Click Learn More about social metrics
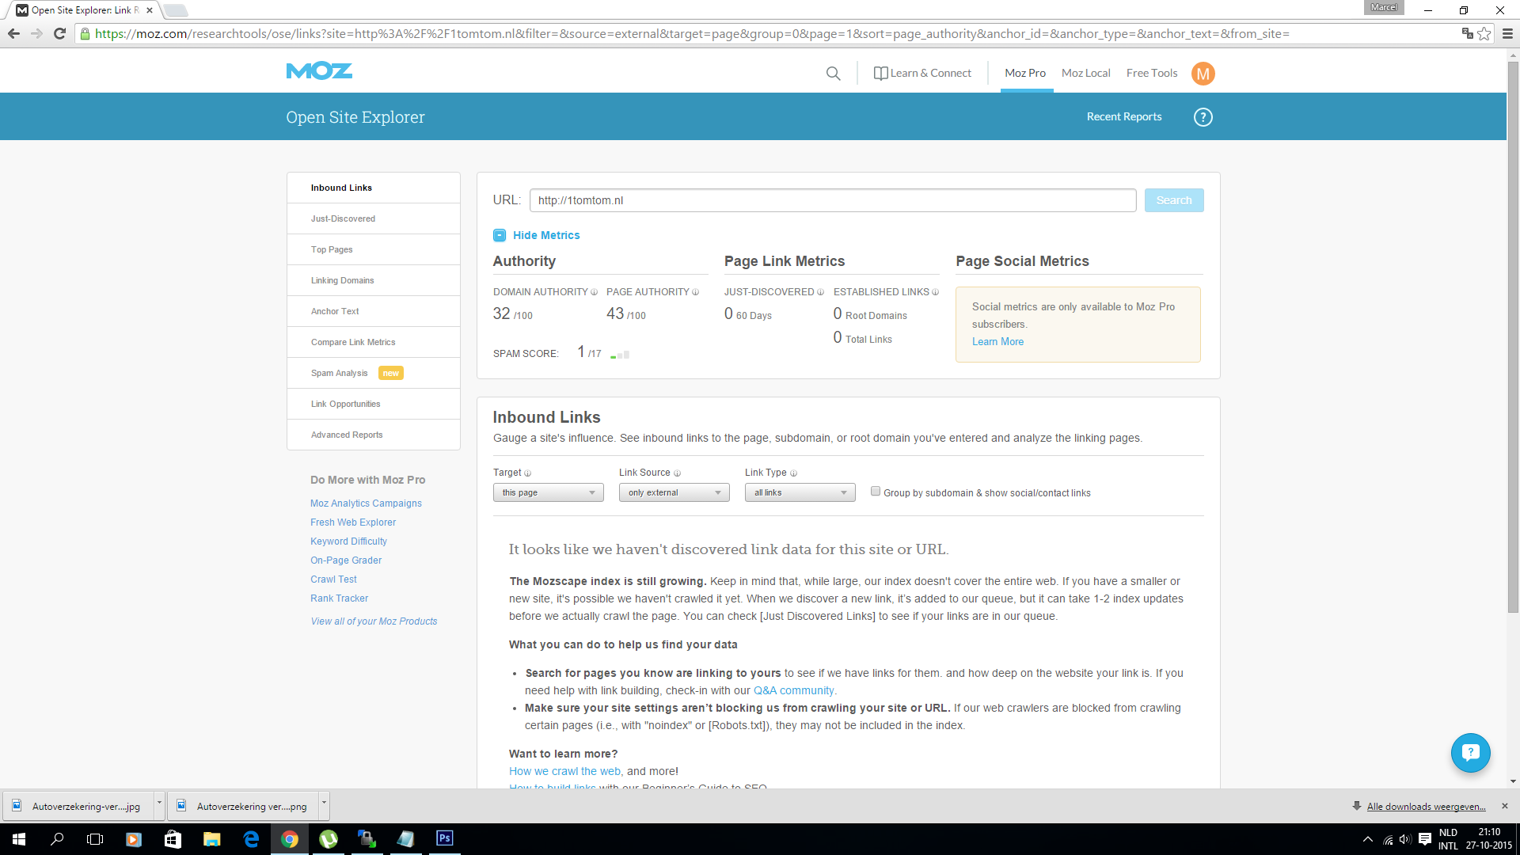This screenshot has height=855, width=1520. pos(997,341)
